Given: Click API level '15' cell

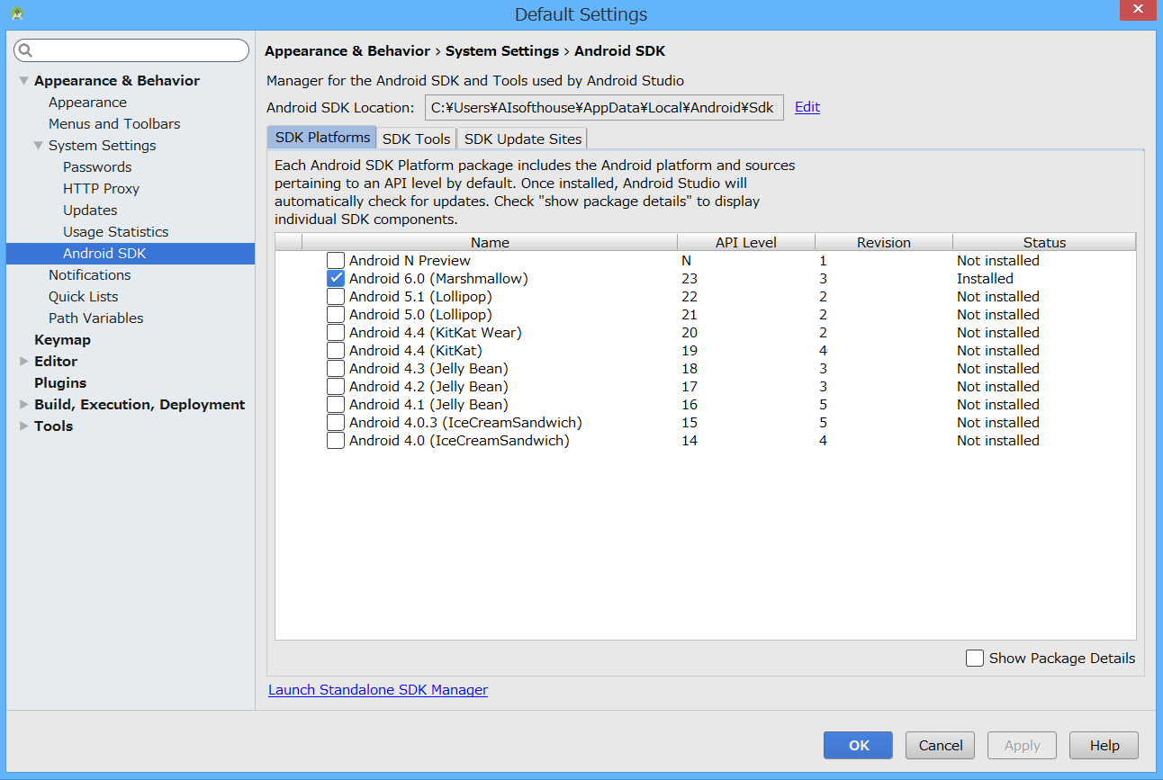Looking at the screenshot, I should pyautogui.click(x=690, y=423).
